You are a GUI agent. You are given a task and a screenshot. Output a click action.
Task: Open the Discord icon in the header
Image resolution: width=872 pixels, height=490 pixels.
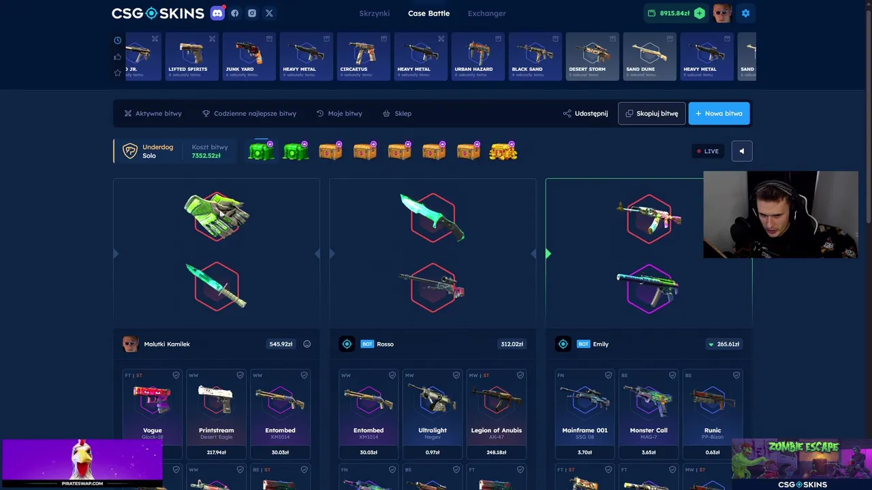[x=217, y=13]
